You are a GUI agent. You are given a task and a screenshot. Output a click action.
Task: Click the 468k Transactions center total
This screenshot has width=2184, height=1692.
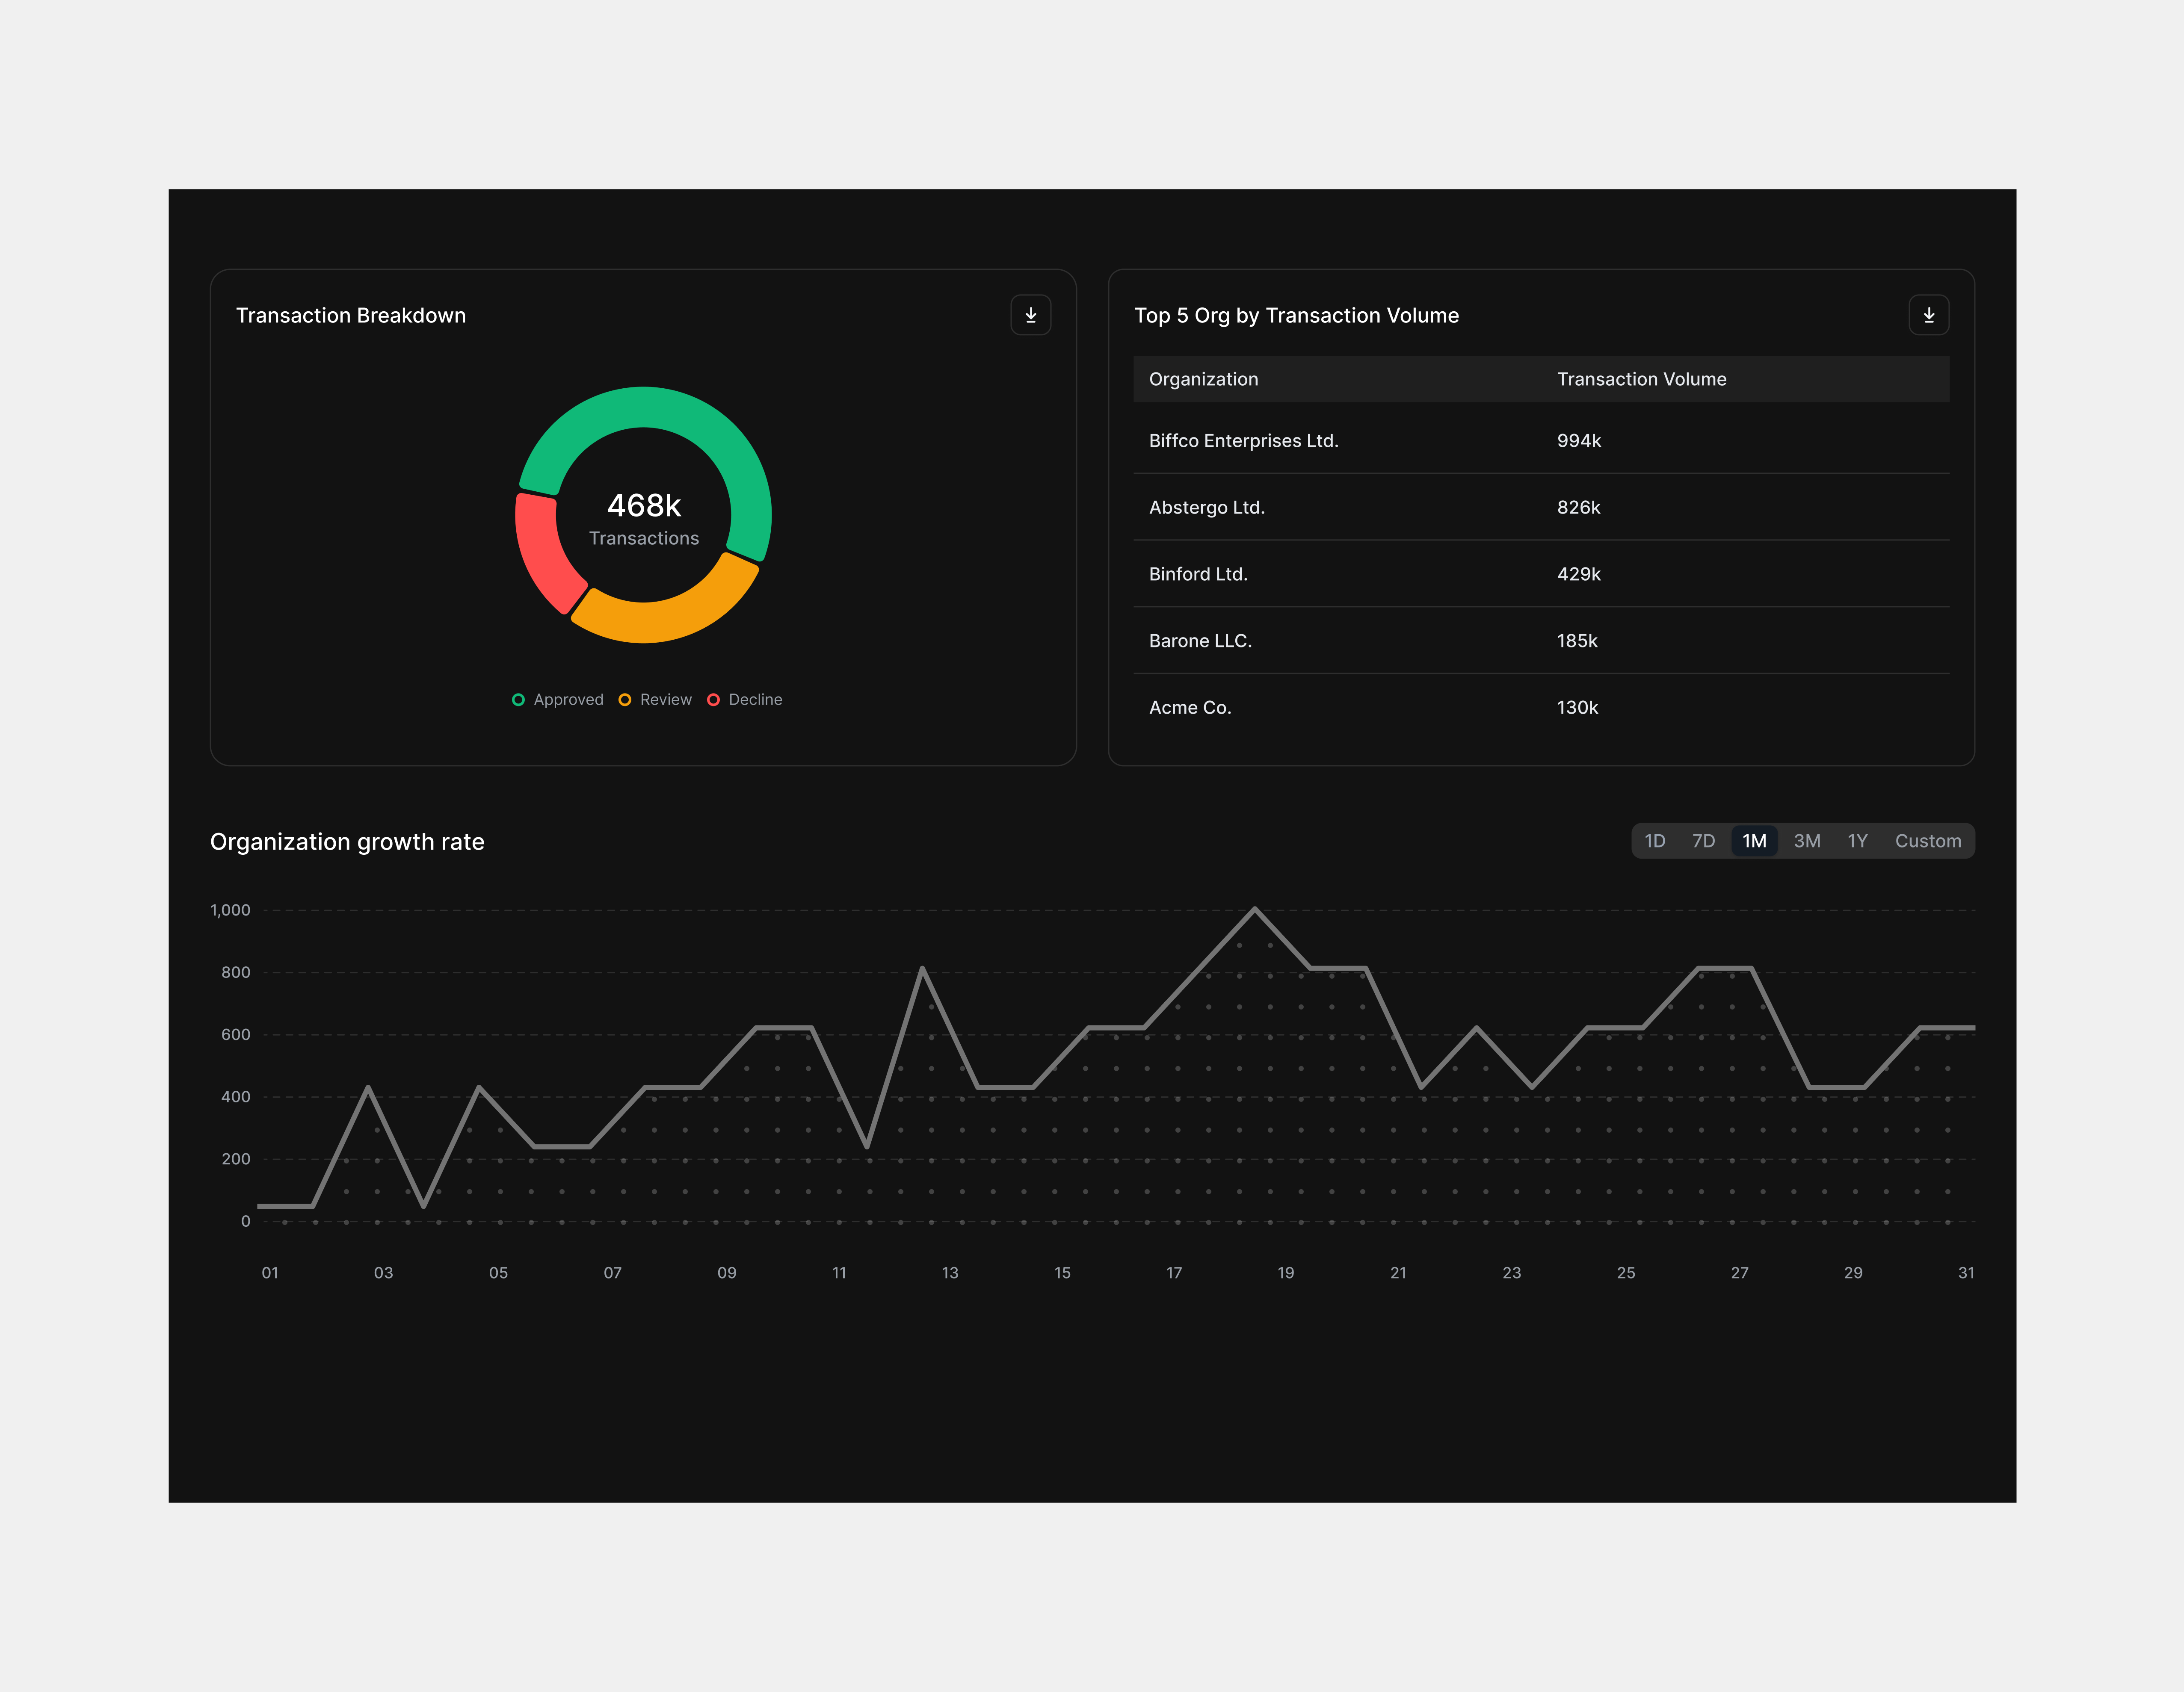[644, 518]
